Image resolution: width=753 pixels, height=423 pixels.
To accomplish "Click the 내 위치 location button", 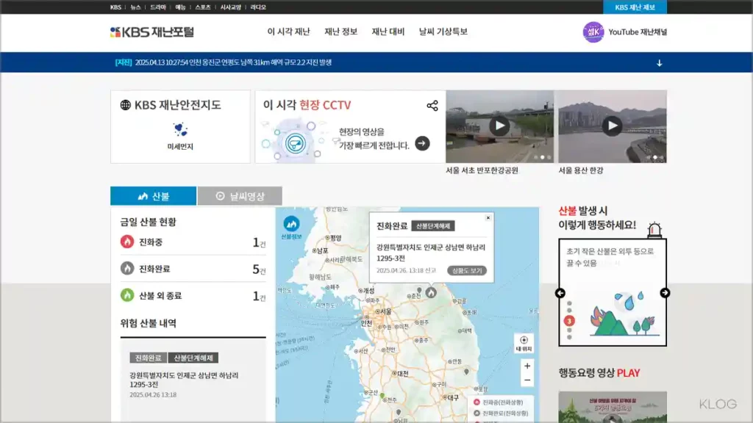I will coord(524,344).
